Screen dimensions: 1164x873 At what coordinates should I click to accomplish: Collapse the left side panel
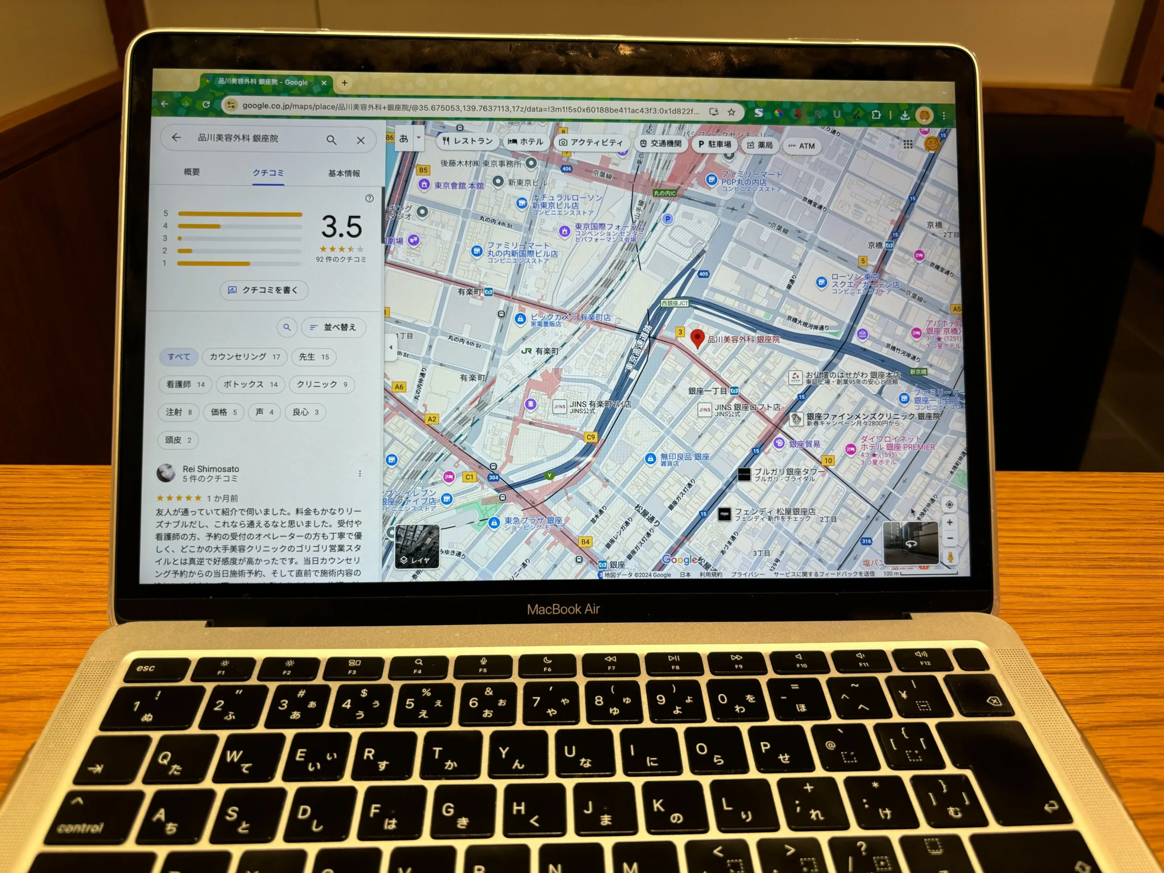click(391, 348)
